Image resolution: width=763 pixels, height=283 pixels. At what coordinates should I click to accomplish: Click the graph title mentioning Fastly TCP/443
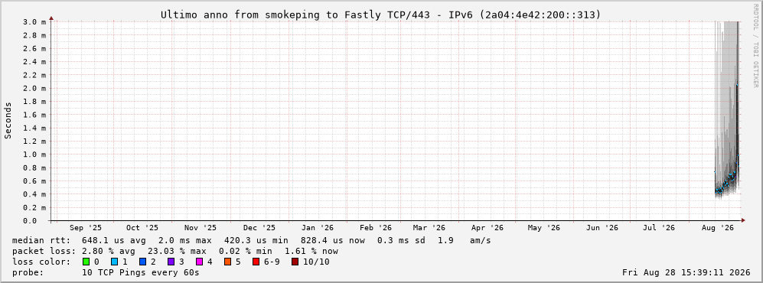pyautogui.click(x=381, y=15)
